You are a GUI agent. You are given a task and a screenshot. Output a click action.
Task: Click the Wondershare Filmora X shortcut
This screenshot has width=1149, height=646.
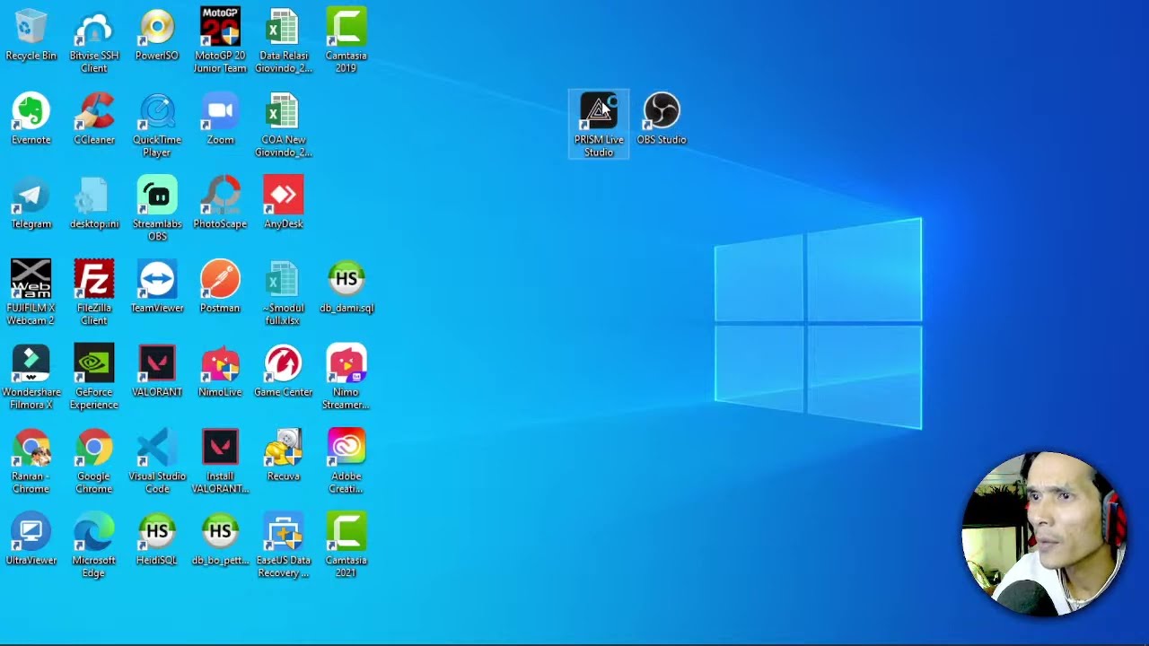click(31, 379)
